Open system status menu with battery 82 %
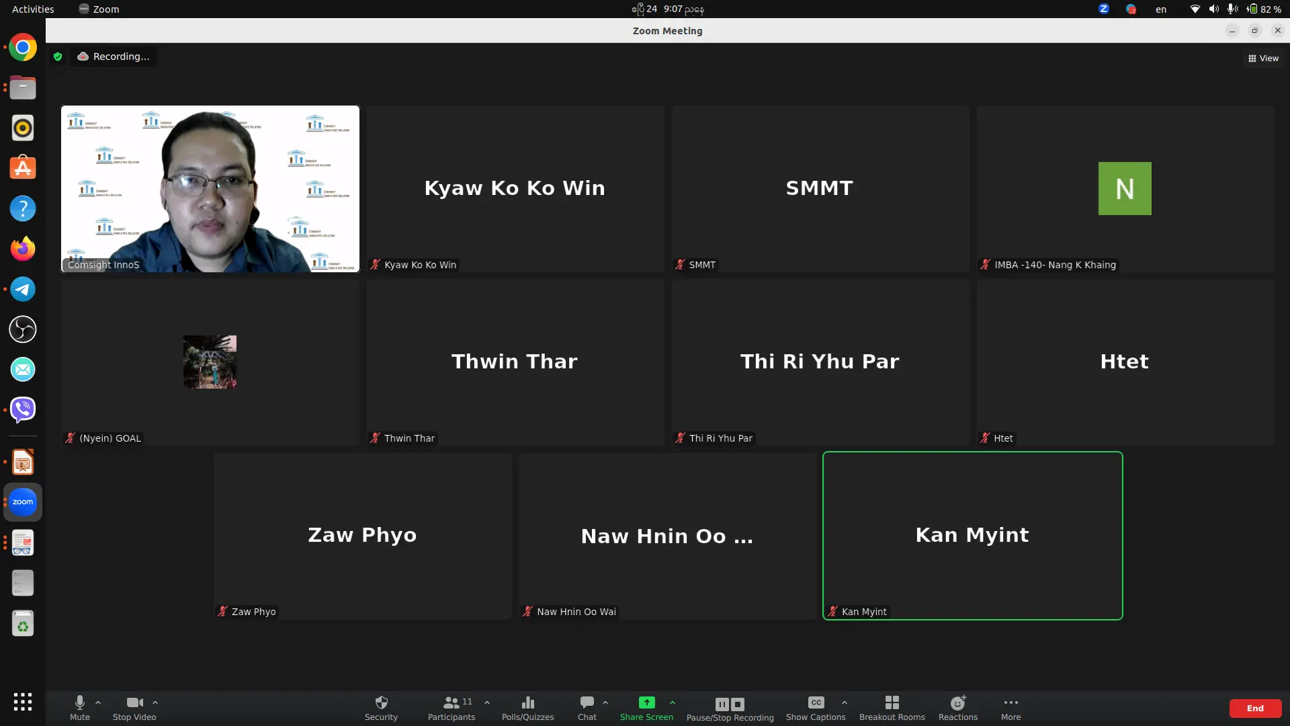Viewport: 1290px width, 726px height. tap(1235, 9)
